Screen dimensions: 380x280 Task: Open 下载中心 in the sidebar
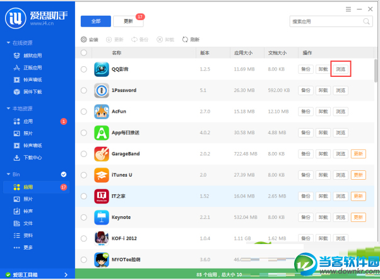click(28, 158)
